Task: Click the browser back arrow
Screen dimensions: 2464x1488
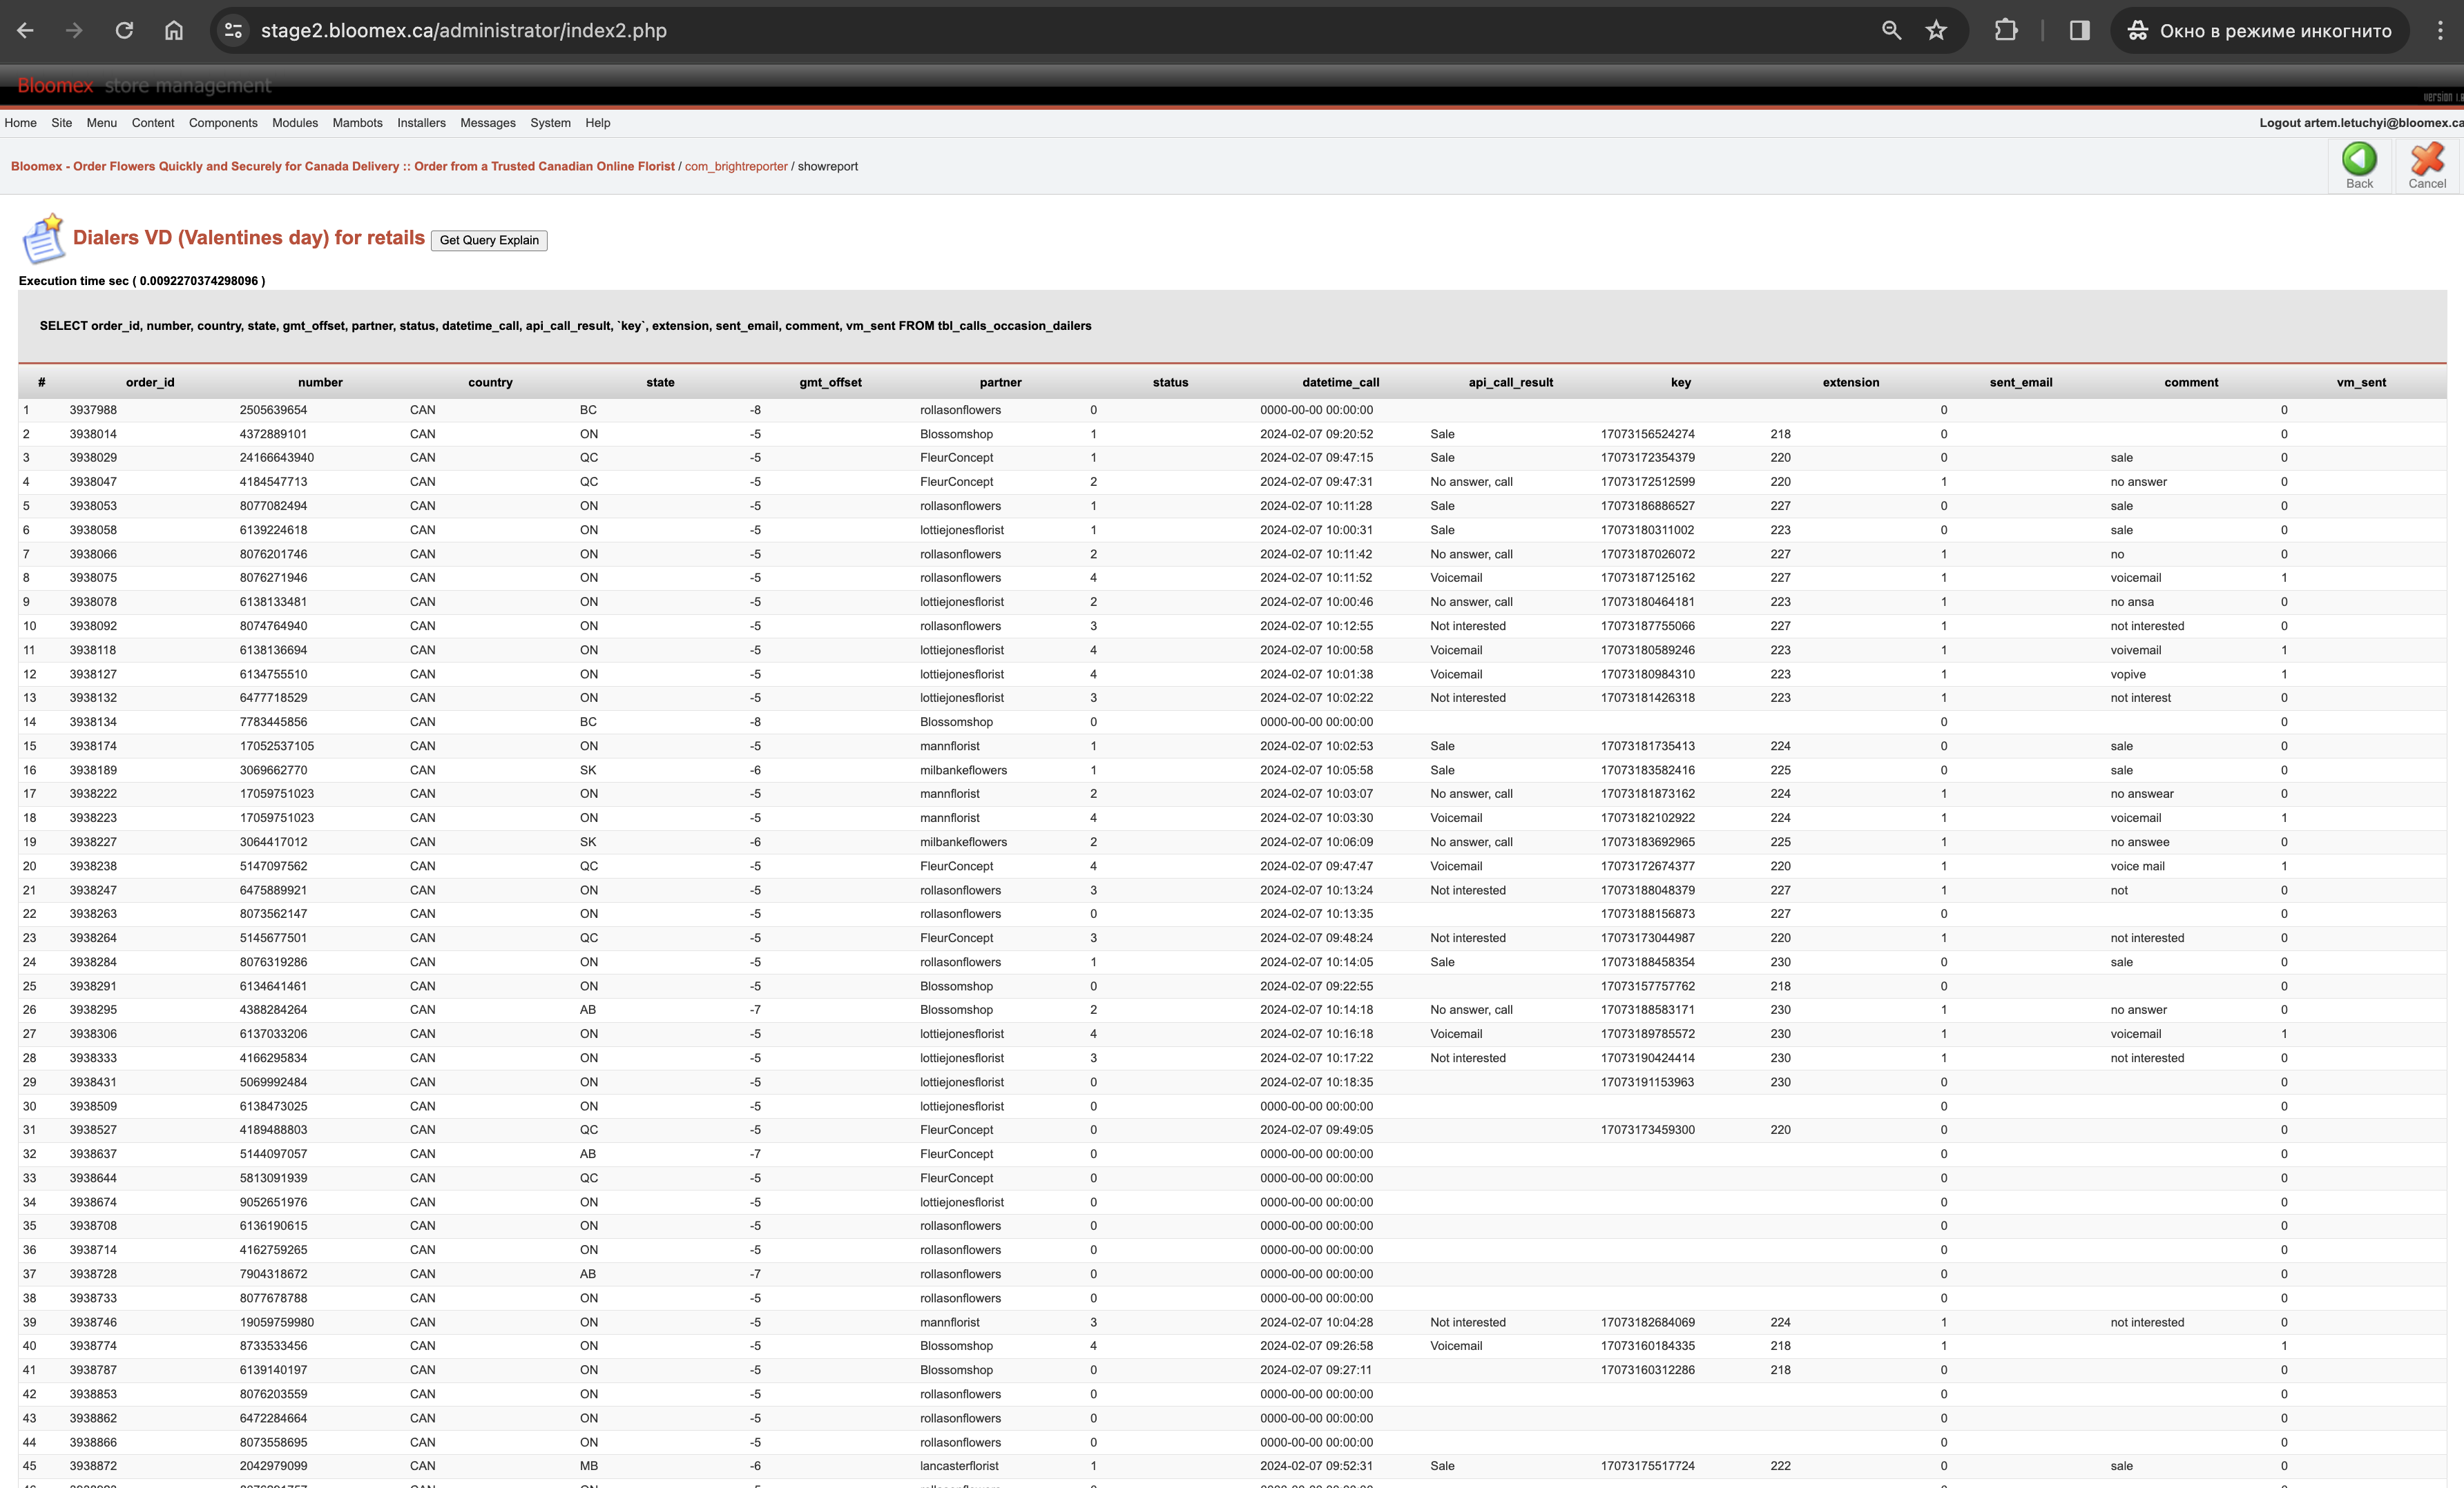Action: pyautogui.click(x=25, y=31)
